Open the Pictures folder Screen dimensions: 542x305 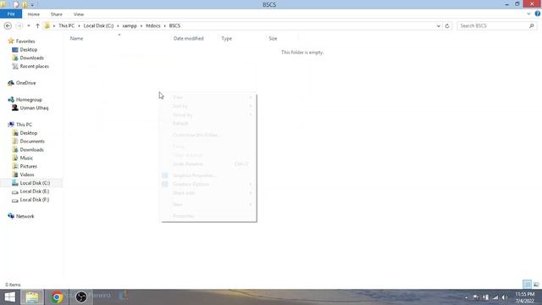click(x=28, y=166)
